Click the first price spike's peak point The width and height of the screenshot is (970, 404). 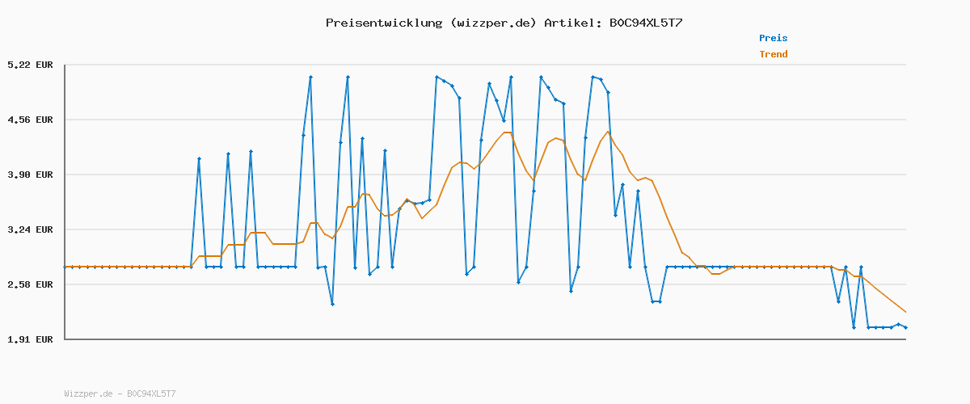click(x=199, y=159)
